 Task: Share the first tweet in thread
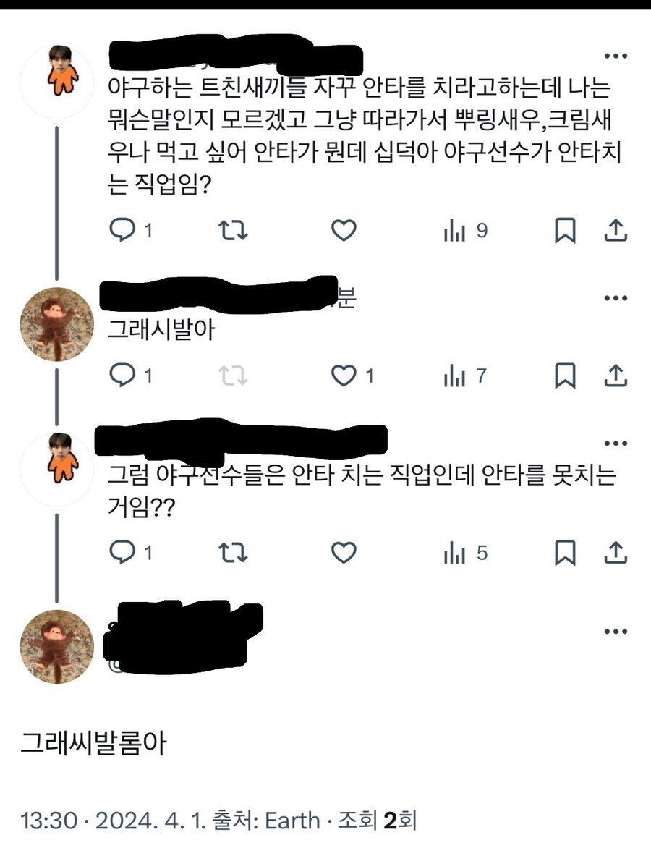tap(614, 231)
